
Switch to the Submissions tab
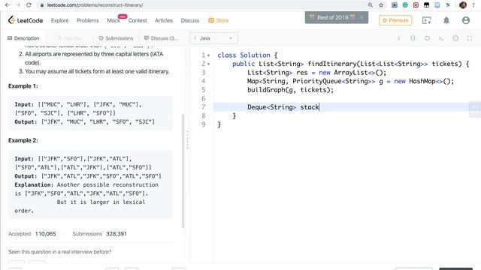116,38
